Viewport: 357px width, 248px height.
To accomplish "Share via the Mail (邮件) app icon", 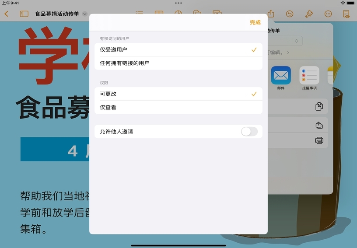I will pyautogui.click(x=280, y=75).
